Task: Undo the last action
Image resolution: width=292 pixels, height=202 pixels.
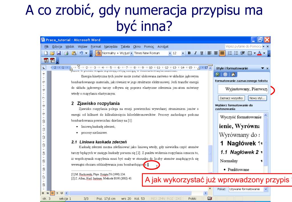Action: [81, 53]
